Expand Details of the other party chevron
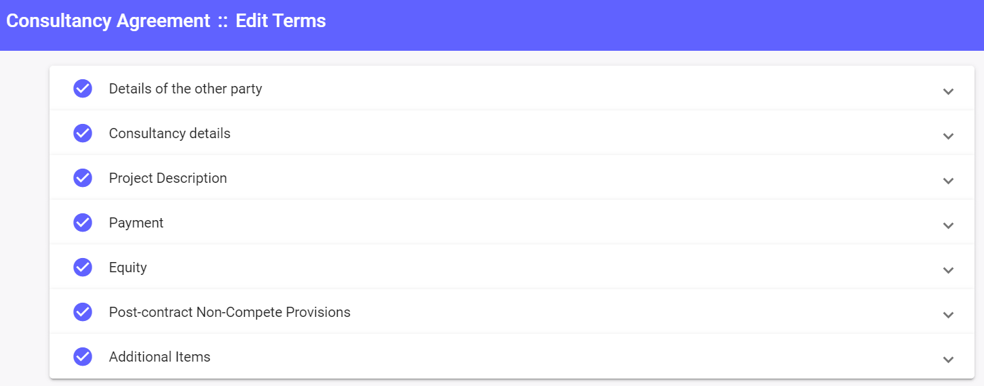The width and height of the screenshot is (984, 386). [x=948, y=91]
